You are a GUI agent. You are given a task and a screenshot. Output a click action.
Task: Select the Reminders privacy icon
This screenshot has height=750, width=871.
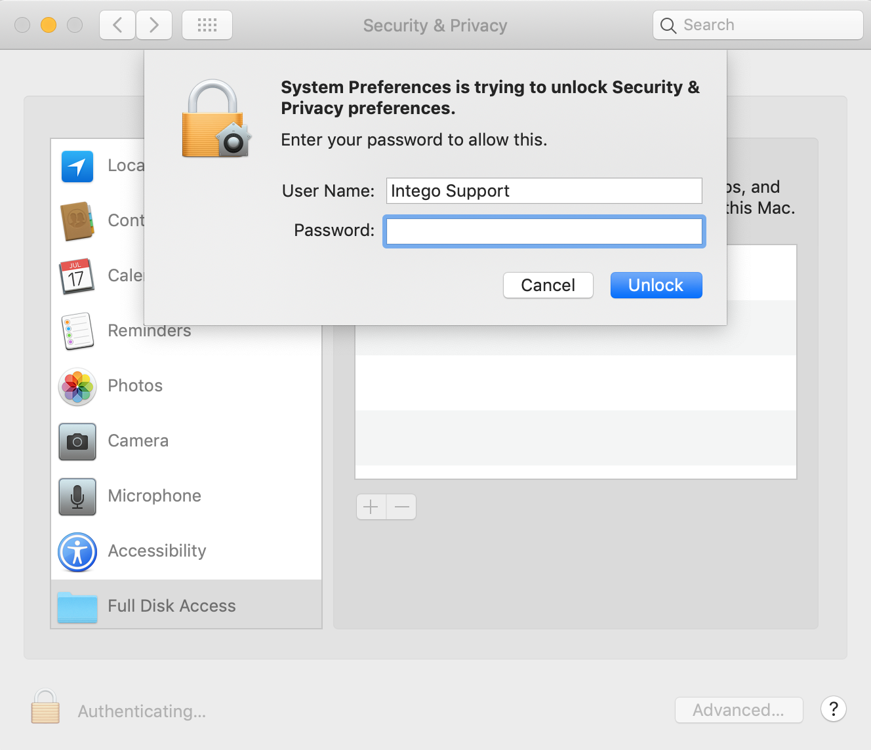(x=77, y=332)
